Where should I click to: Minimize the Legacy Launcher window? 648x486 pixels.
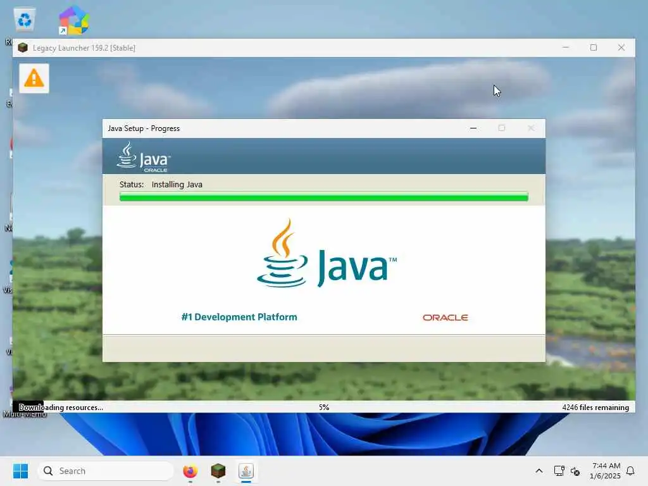pos(566,47)
